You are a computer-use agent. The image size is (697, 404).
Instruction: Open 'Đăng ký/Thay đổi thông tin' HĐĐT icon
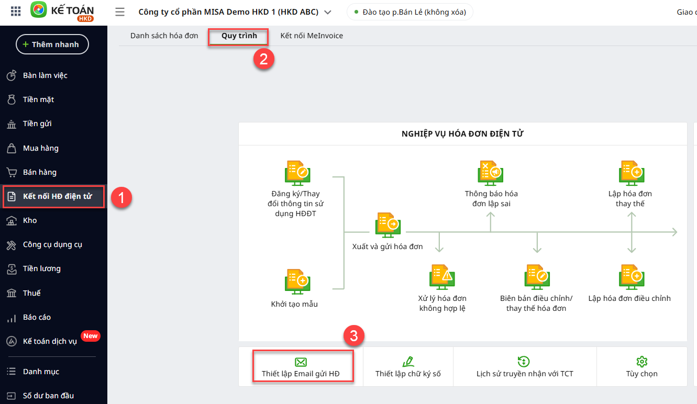(x=297, y=173)
